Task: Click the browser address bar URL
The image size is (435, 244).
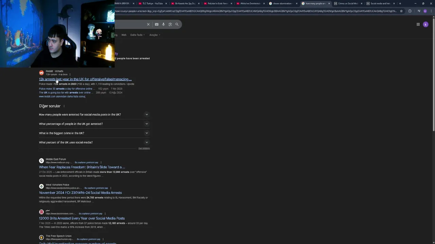Action: pyautogui.click(x=256, y=11)
